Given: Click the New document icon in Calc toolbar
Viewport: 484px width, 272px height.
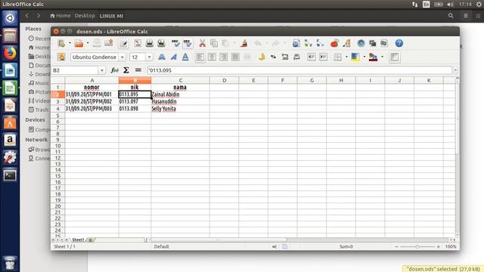Looking at the screenshot, I should (x=61, y=44).
